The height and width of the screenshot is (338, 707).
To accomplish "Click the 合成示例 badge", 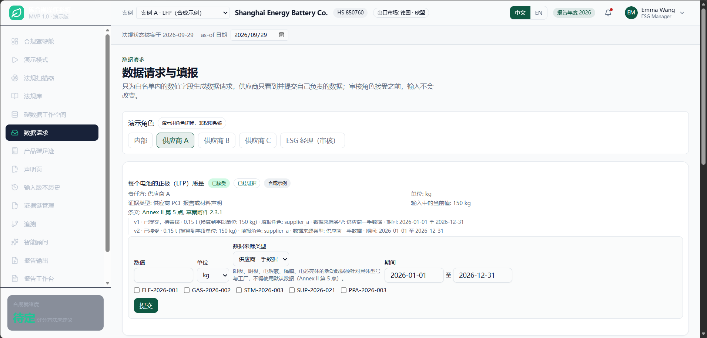I will pos(277,183).
